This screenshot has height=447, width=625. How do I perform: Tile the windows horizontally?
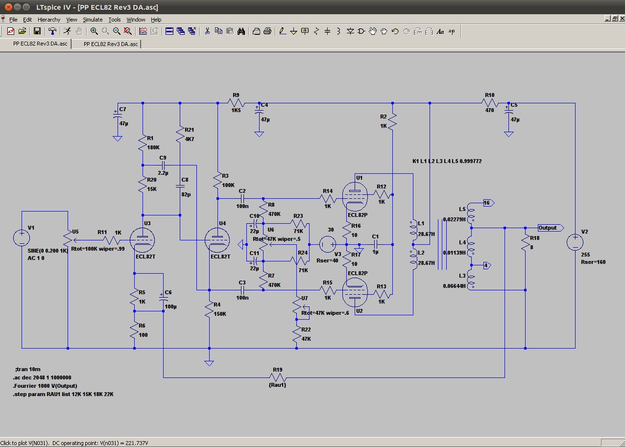(169, 31)
